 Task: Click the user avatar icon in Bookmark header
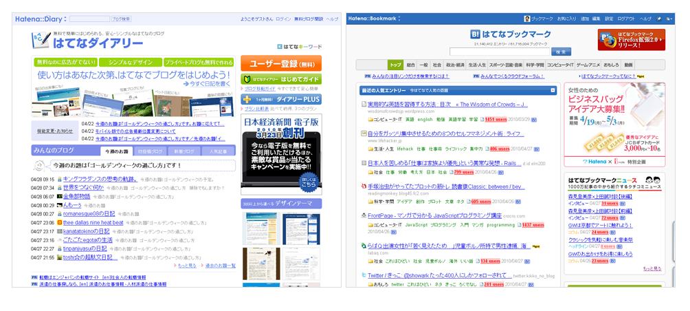coord(526,19)
